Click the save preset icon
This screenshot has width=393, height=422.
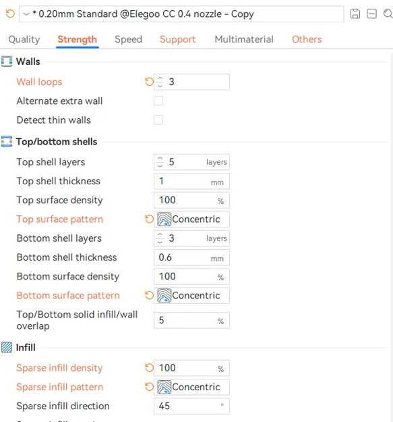click(355, 14)
